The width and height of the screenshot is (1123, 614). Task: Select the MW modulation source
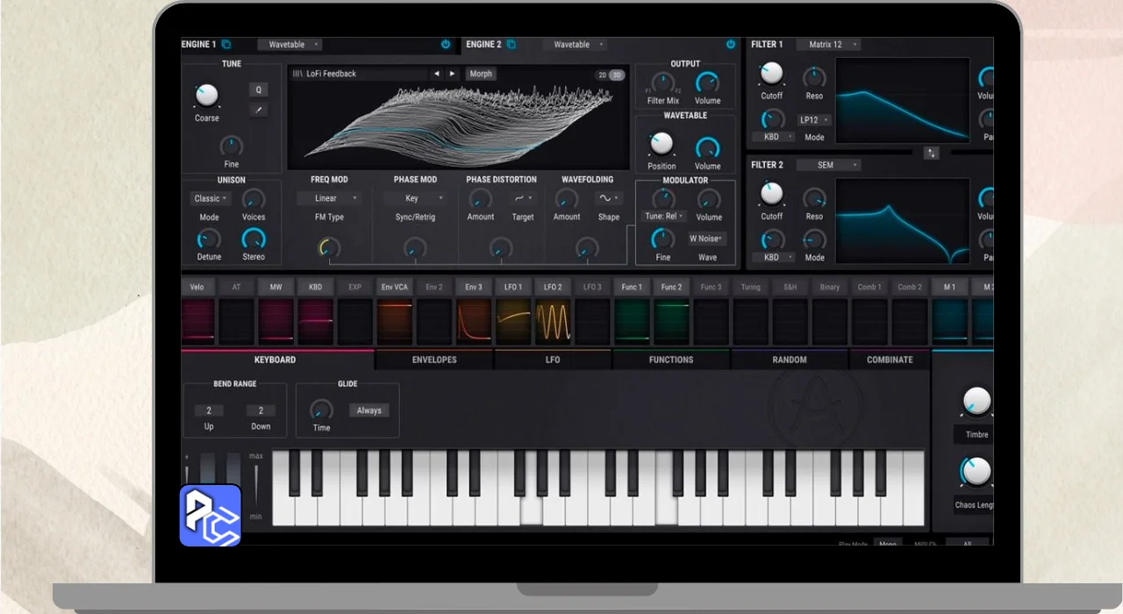[x=275, y=287]
